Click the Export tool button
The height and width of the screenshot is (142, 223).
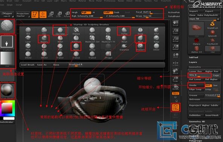point(212,11)
